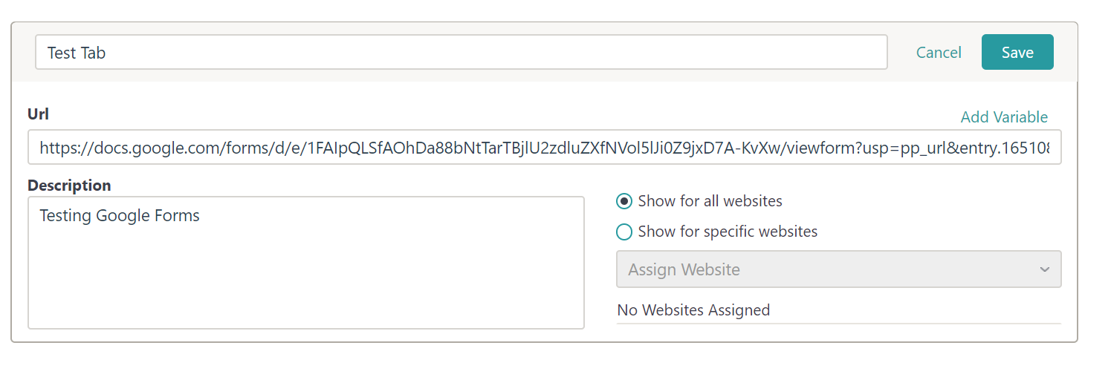The image size is (1111, 380).
Task: Click the Save button
Action: 1017,52
